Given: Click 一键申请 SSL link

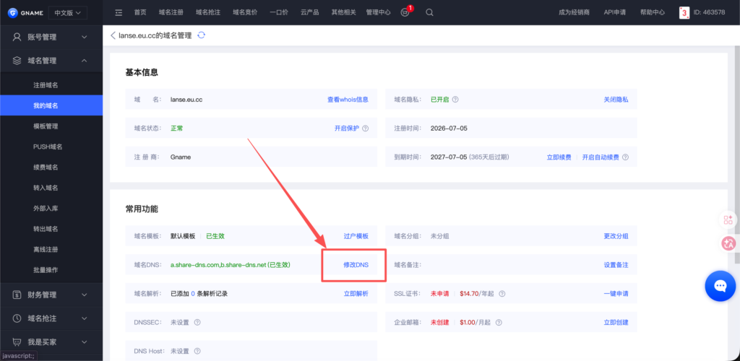Looking at the screenshot, I should (616, 294).
